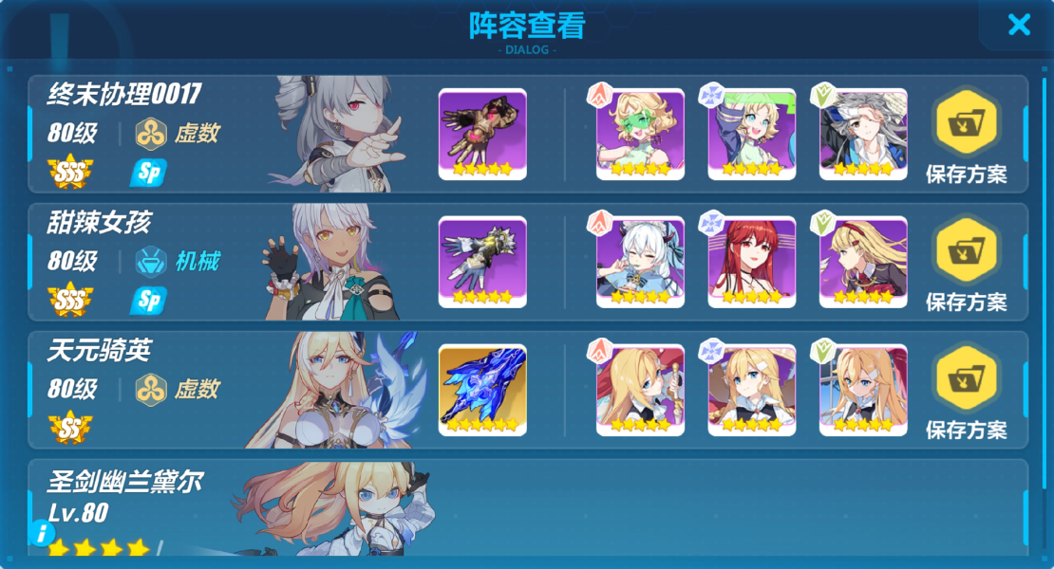Screen dimensions: 1054x569
Task: Open the blue crystal lance weapon of 天元骑英
Action: click(x=482, y=390)
